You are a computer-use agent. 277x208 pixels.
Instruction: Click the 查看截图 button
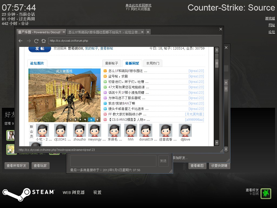pyautogui.click(x=197, y=166)
